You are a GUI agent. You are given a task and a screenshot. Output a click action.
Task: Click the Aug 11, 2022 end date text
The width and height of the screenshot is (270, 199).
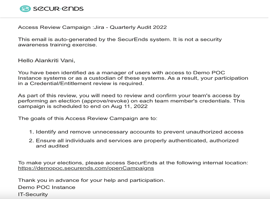click(129, 106)
